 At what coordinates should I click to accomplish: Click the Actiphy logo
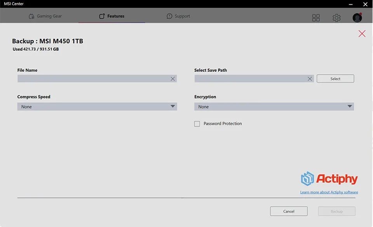329,179
